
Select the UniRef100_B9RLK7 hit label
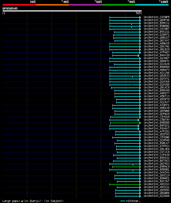(157, 143)
